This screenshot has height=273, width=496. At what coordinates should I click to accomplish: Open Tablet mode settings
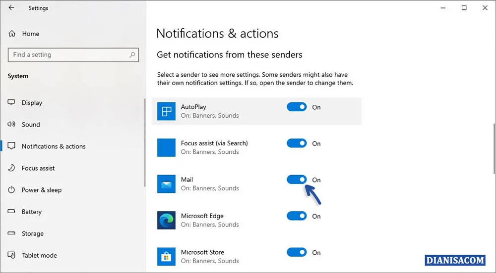click(x=40, y=255)
